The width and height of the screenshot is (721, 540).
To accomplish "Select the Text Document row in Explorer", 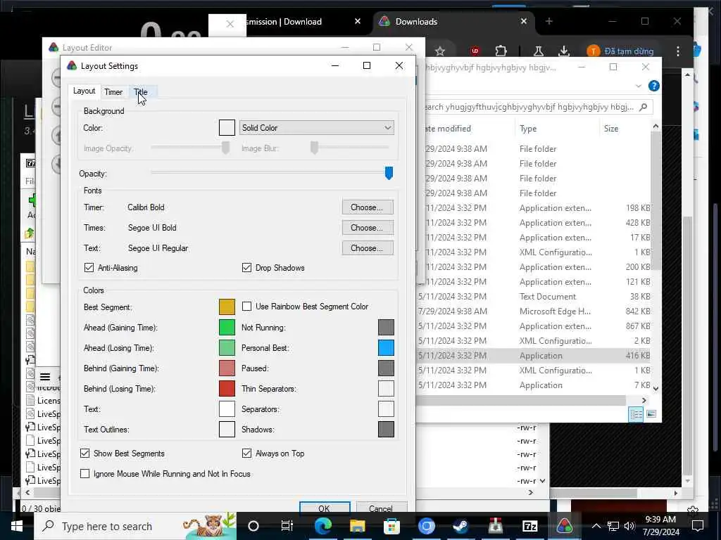I will tap(534, 296).
